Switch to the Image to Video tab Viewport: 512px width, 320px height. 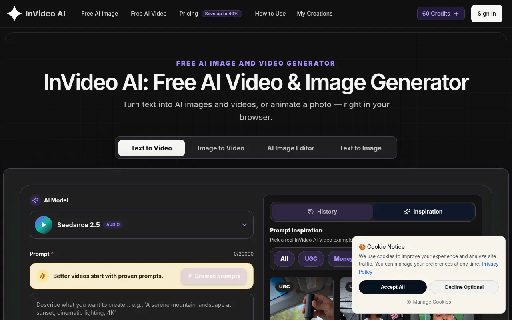tap(221, 148)
